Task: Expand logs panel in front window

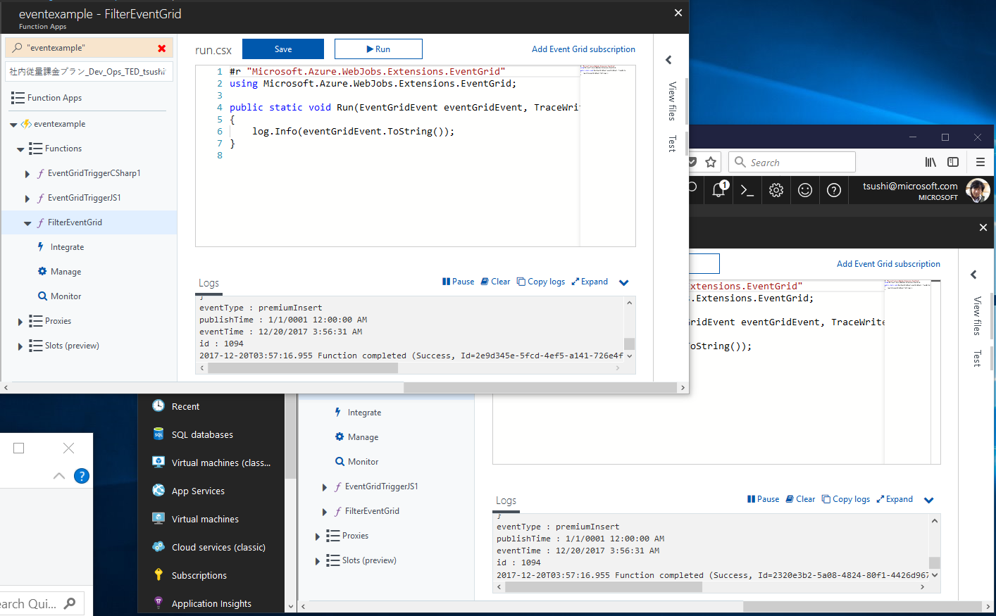Action: click(x=590, y=282)
